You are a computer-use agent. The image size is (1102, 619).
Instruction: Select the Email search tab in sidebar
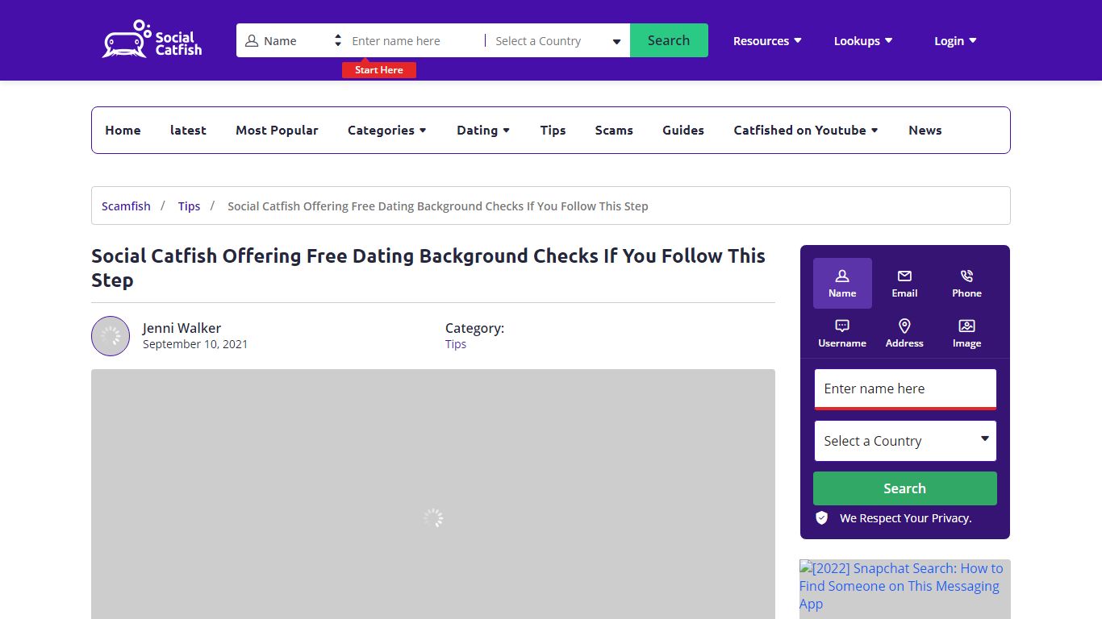point(904,283)
